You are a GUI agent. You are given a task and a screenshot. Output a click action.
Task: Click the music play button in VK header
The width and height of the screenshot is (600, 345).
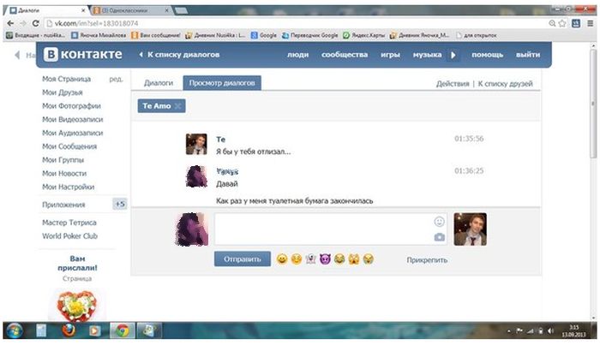(x=453, y=55)
